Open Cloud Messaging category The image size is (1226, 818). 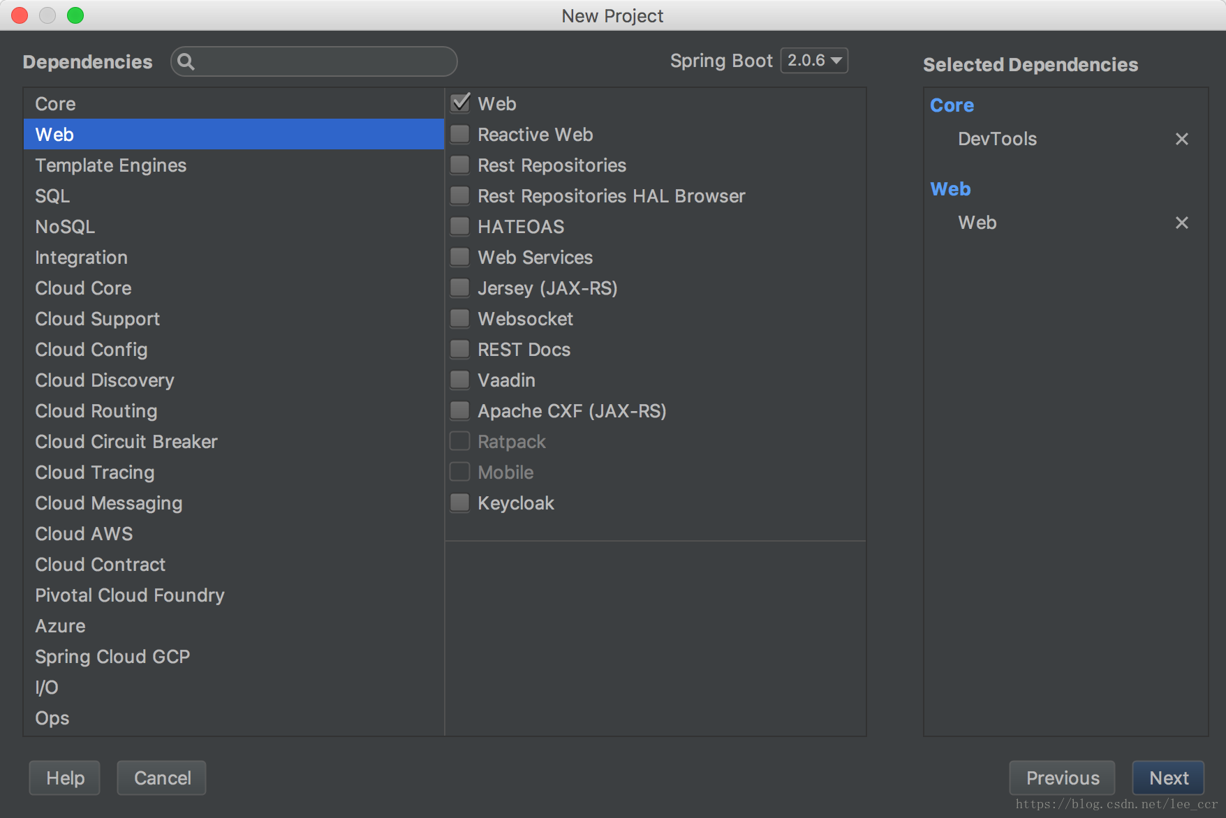(x=234, y=503)
